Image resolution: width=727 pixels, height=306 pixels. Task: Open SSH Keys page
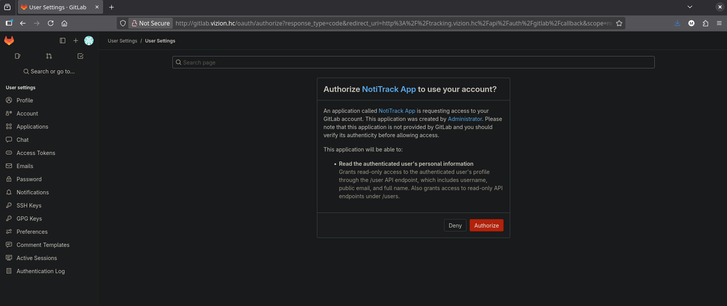[49, 206]
